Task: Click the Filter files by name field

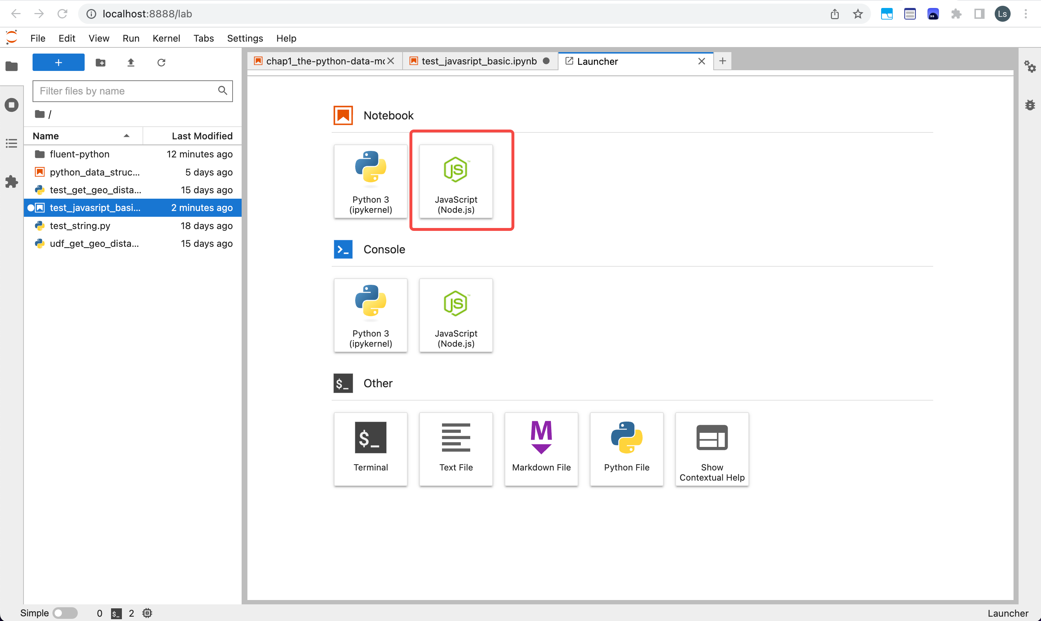Action: pos(133,91)
